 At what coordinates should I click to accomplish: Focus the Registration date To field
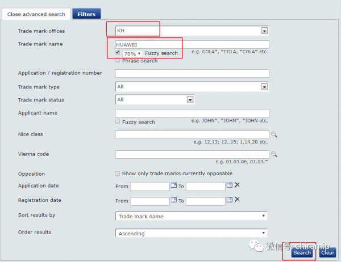click(206, 201)
